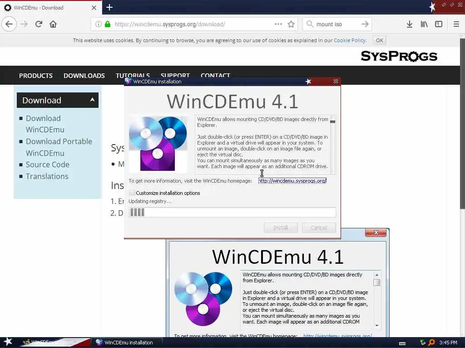This screenshot has height=348, width=465.
Task: Open the PRODUCTS menu
Action: [x=36, y=76]
